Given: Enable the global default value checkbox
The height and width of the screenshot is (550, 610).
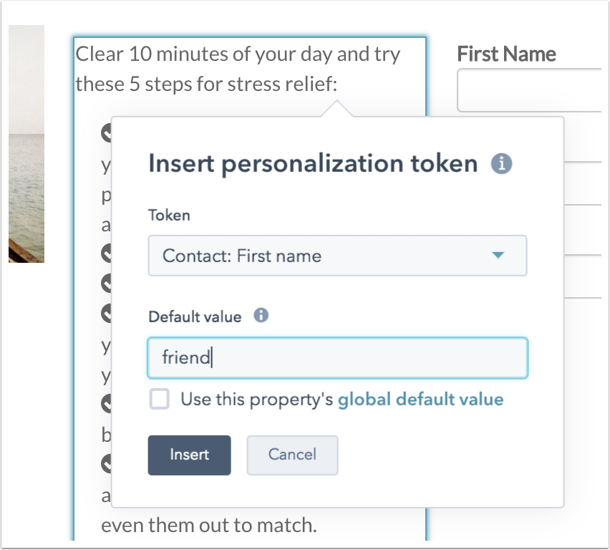Looking at the screenshot, I should point(159,399).
